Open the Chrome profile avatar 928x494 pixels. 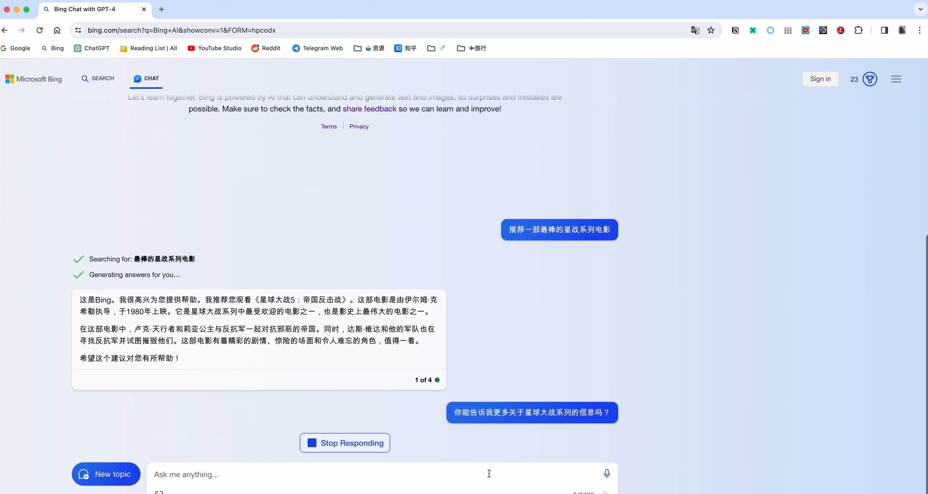(x=902, y=30)
